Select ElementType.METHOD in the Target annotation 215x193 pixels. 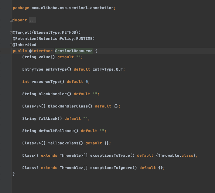click(55, 33)
